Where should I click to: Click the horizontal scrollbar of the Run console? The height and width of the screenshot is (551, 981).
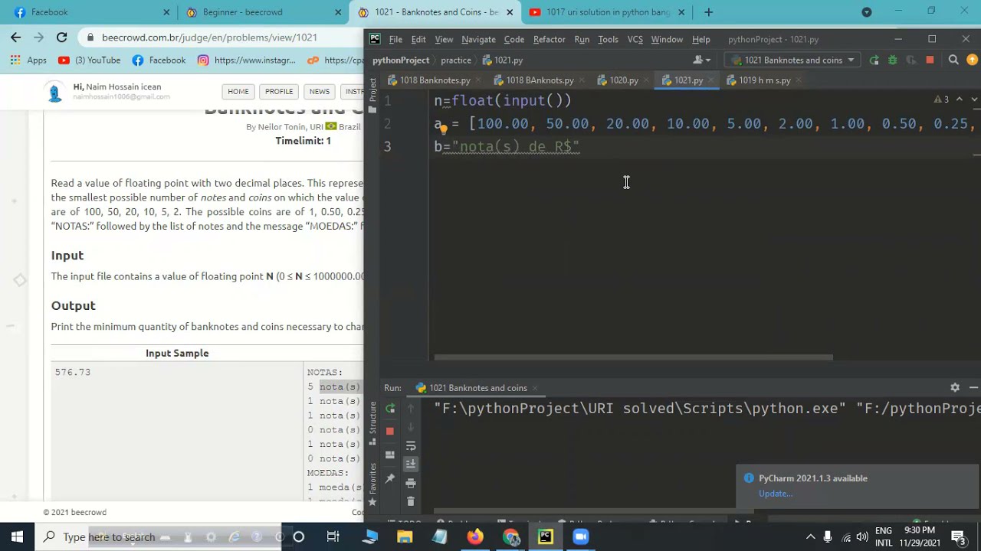594,510
